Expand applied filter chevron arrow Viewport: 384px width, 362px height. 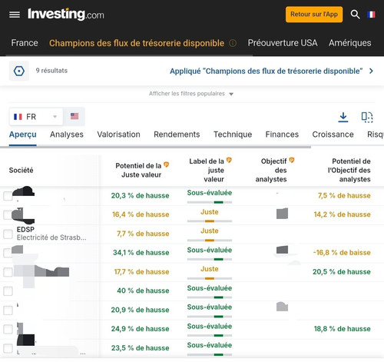click(371, 71)
